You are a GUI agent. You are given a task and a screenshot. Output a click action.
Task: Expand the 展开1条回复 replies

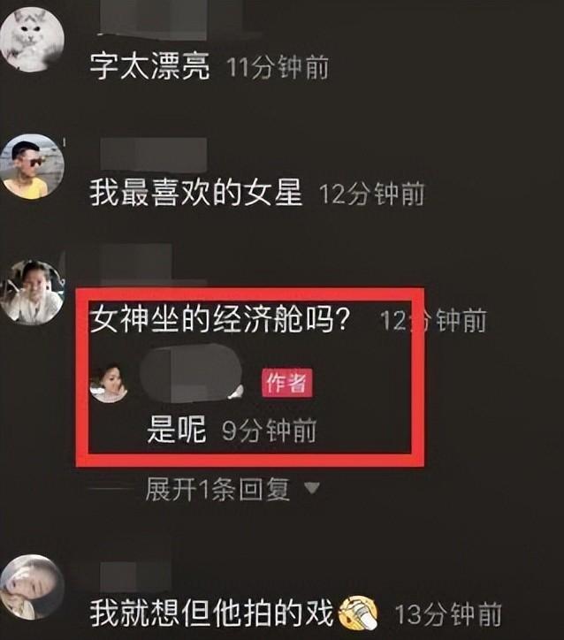pos(217,489)
